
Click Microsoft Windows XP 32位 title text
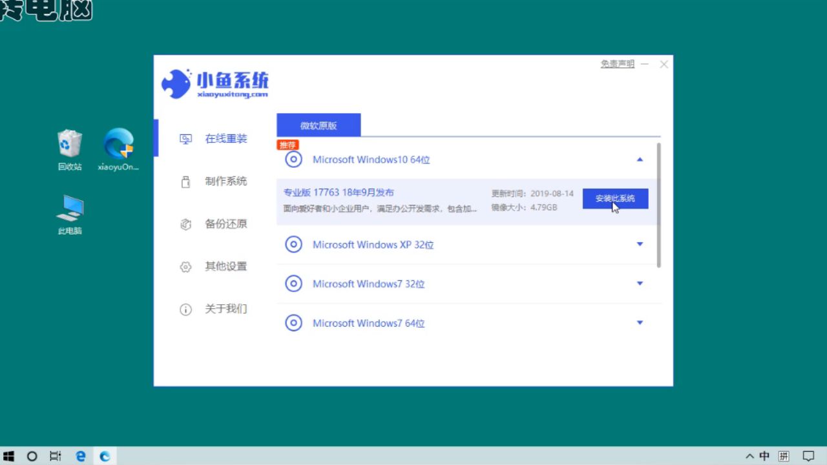373,245
